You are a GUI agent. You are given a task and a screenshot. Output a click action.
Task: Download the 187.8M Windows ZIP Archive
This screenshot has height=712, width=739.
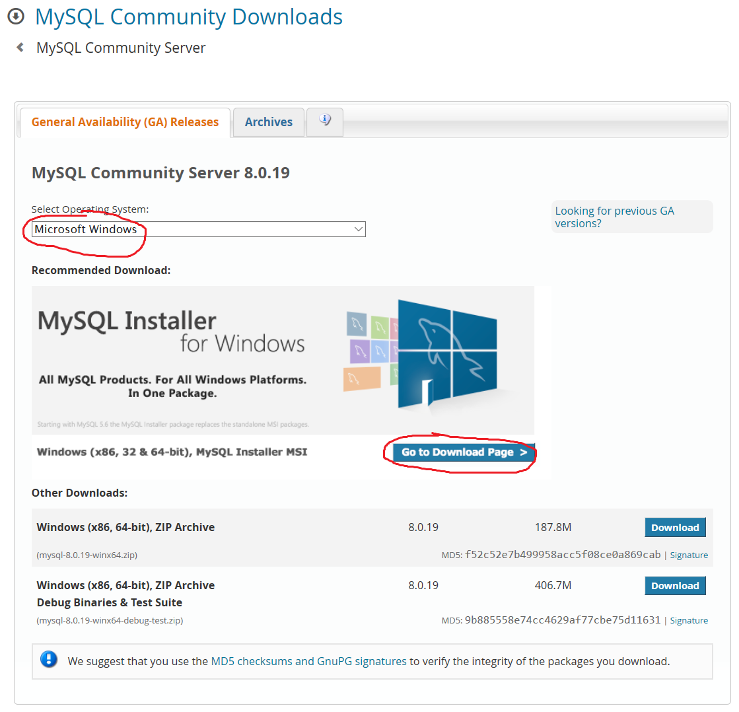pos(675,528)
